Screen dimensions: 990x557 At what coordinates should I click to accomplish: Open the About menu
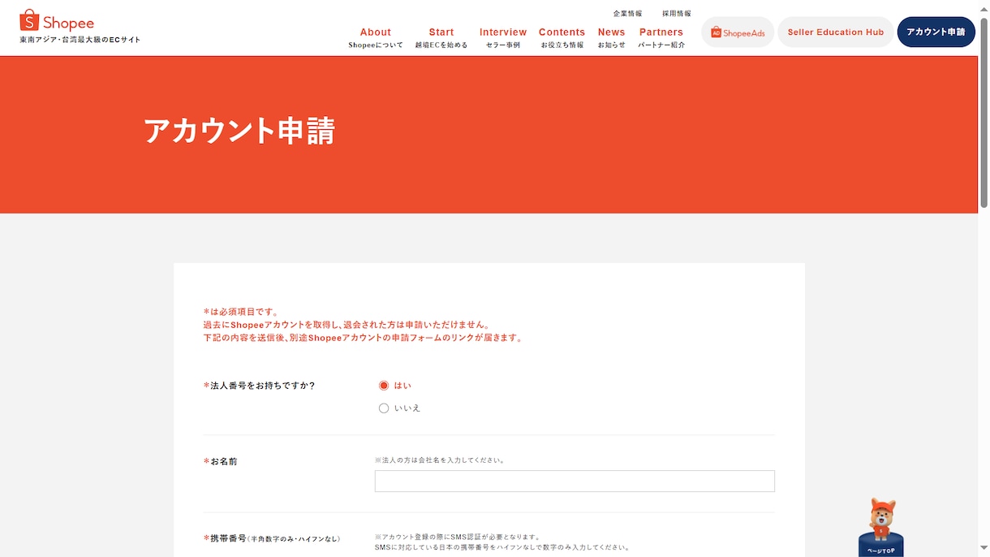coord(376,38)
